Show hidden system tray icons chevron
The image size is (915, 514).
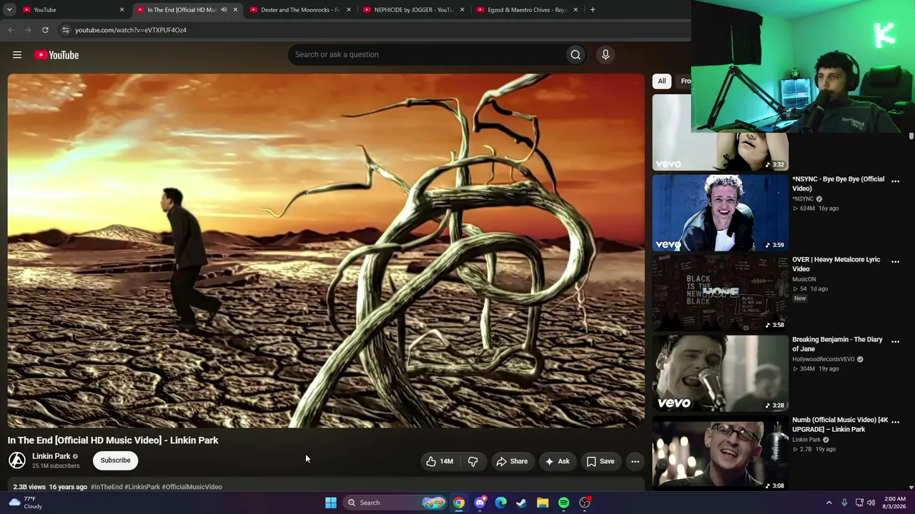pos(829,503)
